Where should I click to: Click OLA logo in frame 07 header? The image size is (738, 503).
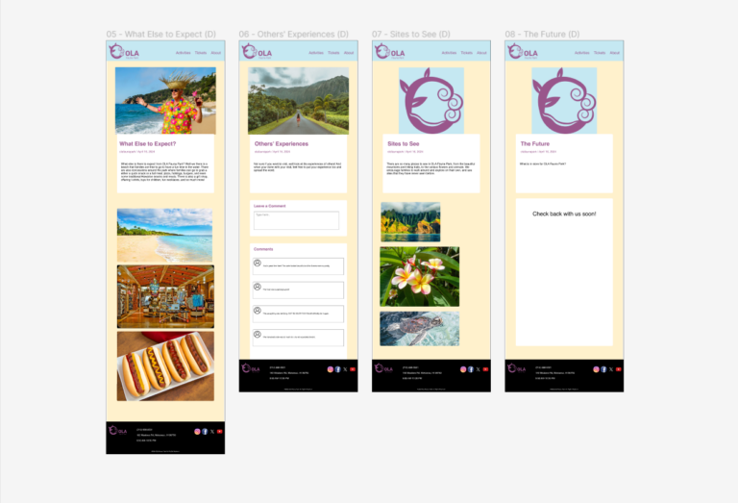click(390, 52)
